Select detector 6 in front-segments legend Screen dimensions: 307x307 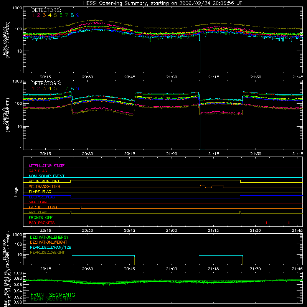tap(61, 15)
